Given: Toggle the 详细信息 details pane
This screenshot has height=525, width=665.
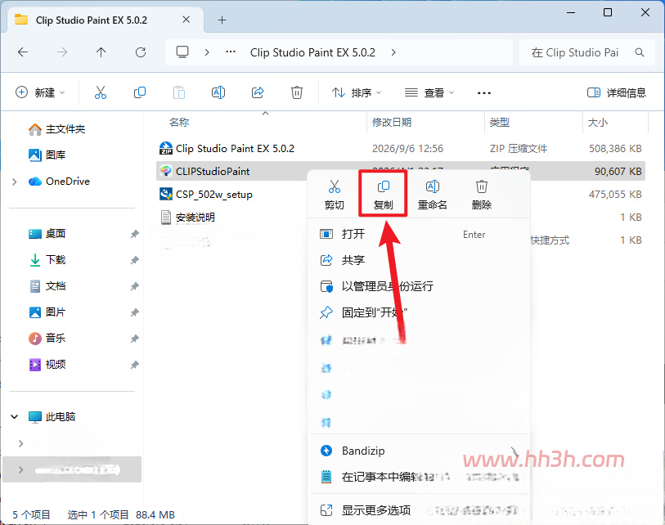Looking at the screenshot, I should 617,92.
